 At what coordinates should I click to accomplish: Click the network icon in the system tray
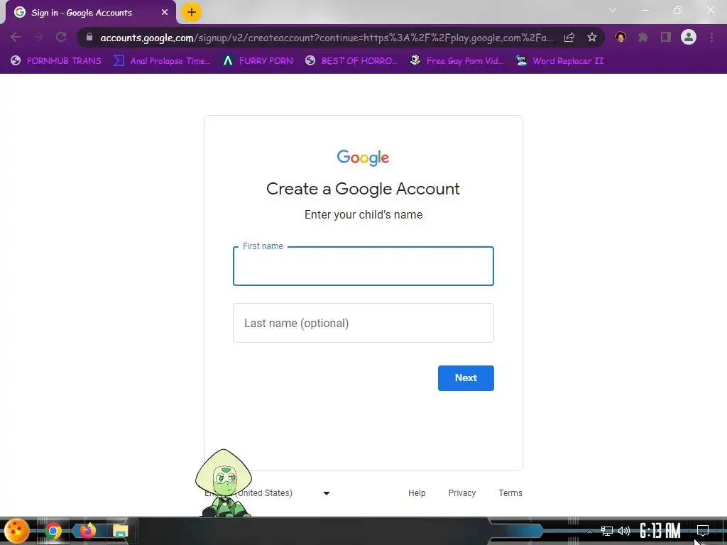606,531
